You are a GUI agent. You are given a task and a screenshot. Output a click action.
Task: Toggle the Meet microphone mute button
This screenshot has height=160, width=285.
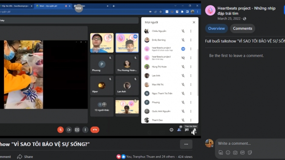(x=60, y=130)
